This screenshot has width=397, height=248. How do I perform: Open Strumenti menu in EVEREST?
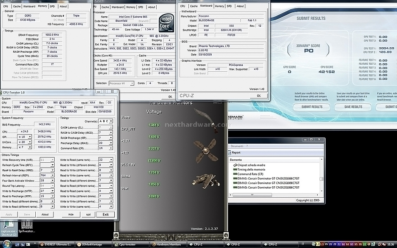coord(237,146)
